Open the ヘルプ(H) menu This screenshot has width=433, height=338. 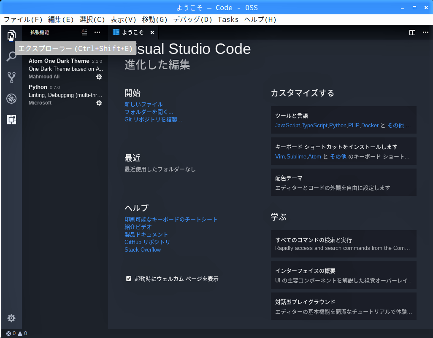260,19
